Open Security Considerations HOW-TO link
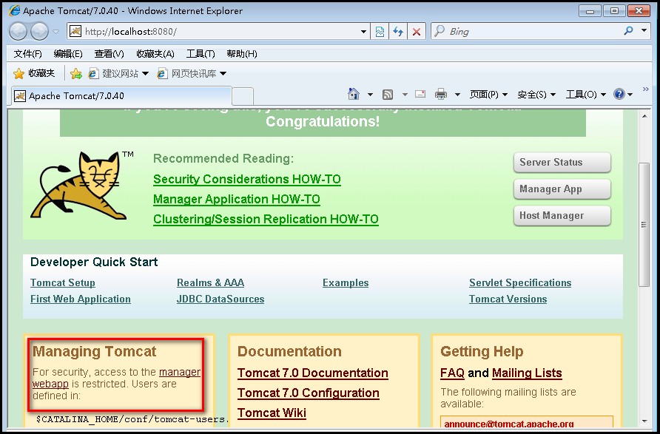This screenshot has height=434, width=660. (x=247, y=179)
